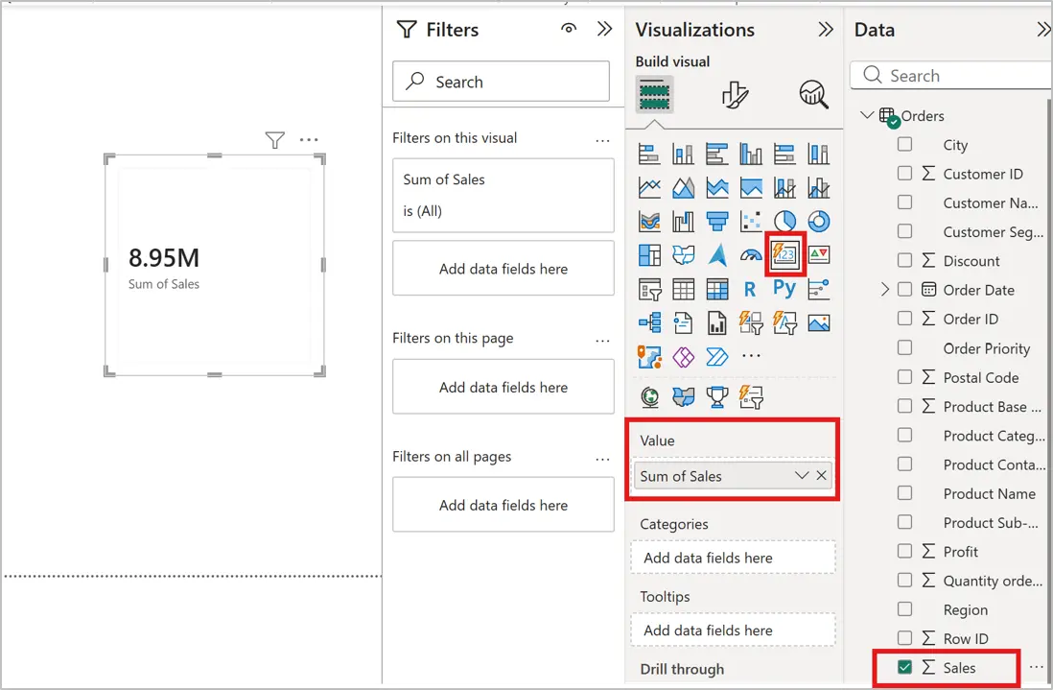This screenshot has height=690, width=1053.
Task: Select the matrix visual
Action: (717, 289)
